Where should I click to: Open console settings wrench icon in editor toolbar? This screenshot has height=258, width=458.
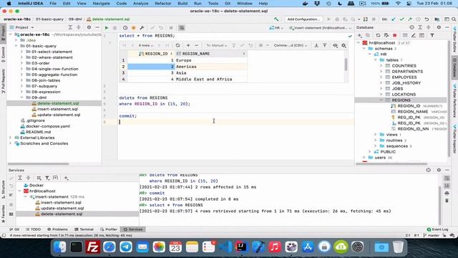click(x=142, y=28)
